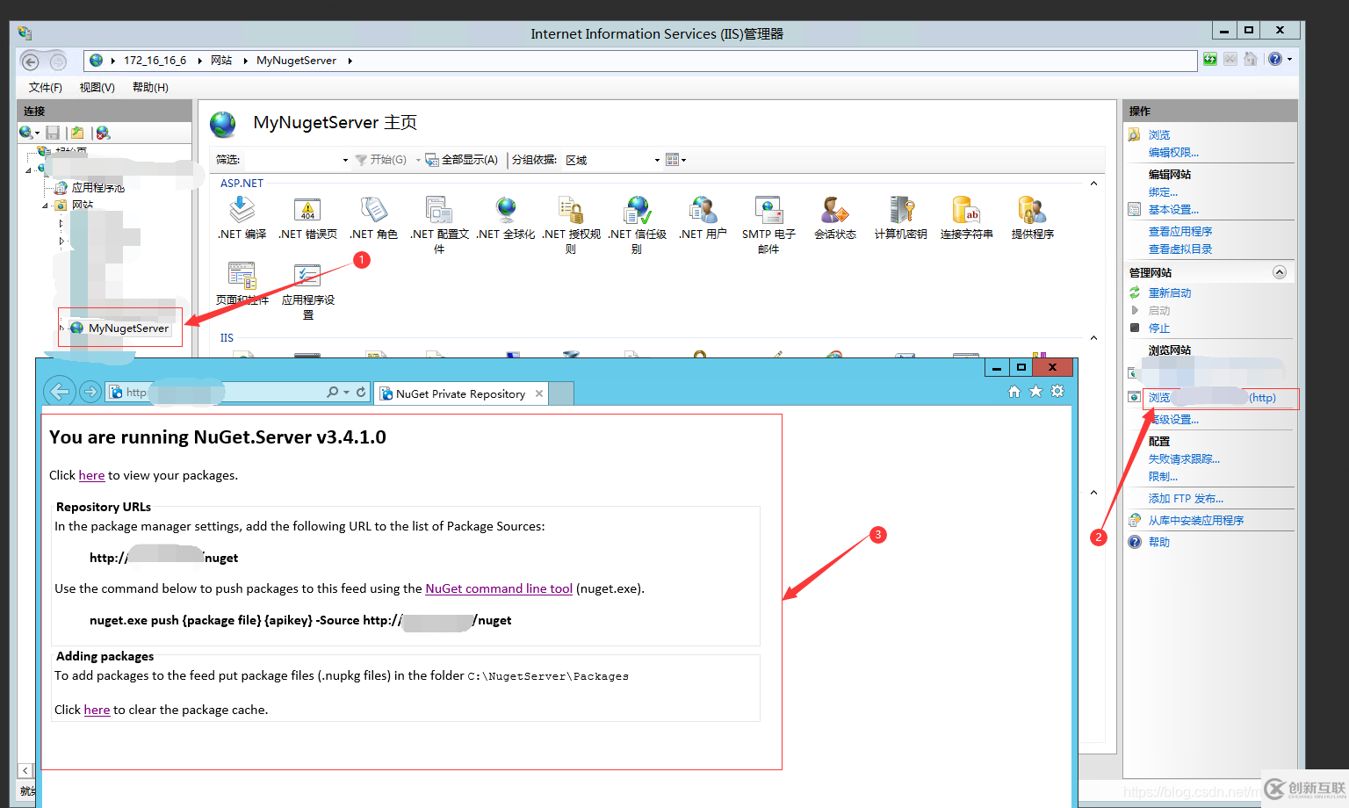Viewport: 1349px width, 808px height.
Task: Click 全部显示(A) button
Action: [x=462, y=160]
